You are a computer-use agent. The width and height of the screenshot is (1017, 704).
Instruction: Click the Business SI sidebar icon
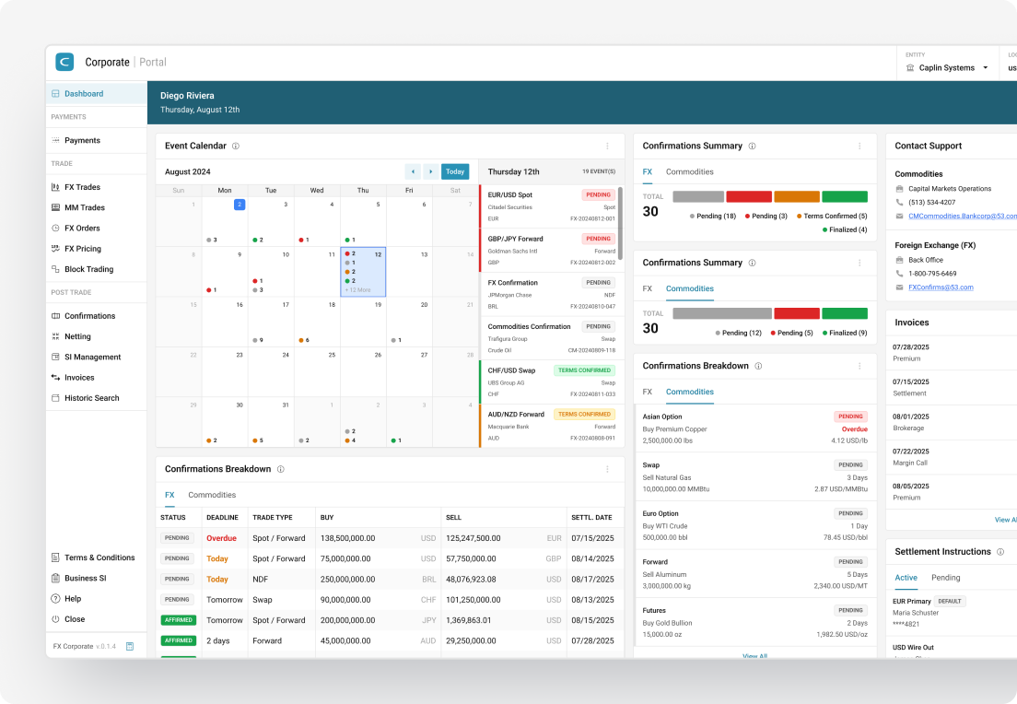pyautogui.click(x=55, y=578)
